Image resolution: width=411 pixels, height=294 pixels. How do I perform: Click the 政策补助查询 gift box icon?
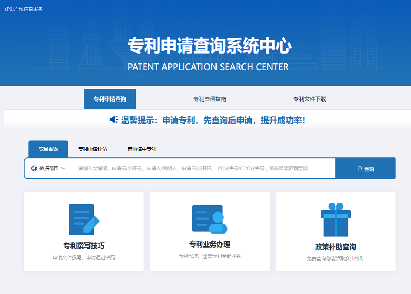tap(335, 220)
